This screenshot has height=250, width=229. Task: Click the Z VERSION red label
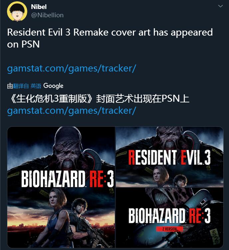point(169,229)
